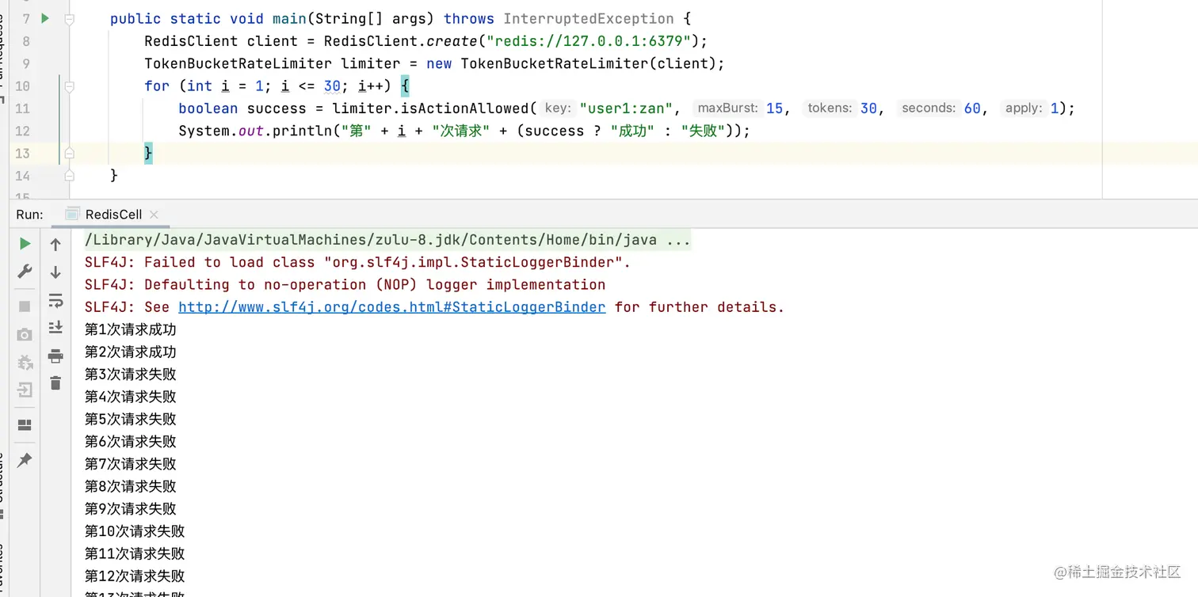
Task: Click InterruptedException in the main signature
Action: coord(589,18)
